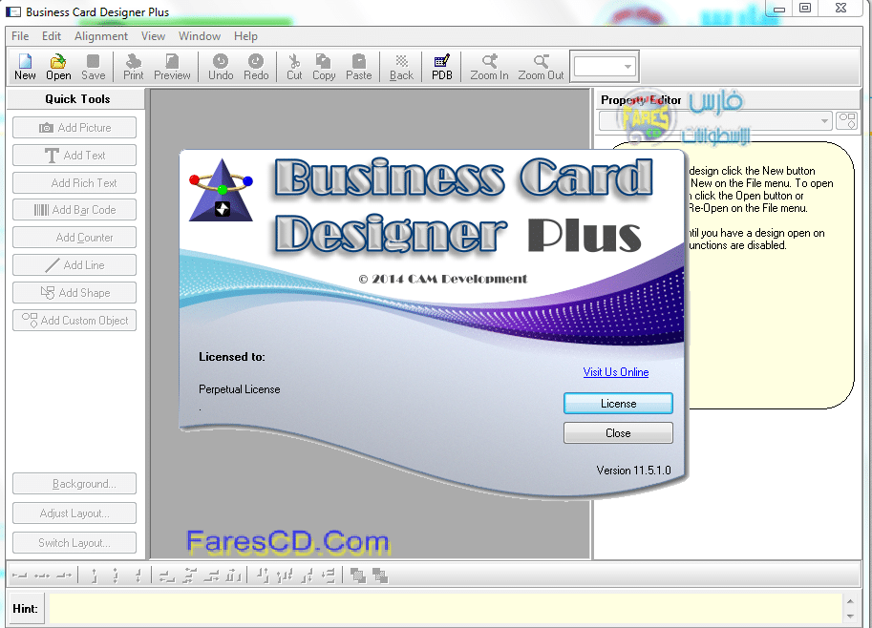Click Add Text in Quick Tools
Viewport: 872px width, 628px height.
[74, 155]
